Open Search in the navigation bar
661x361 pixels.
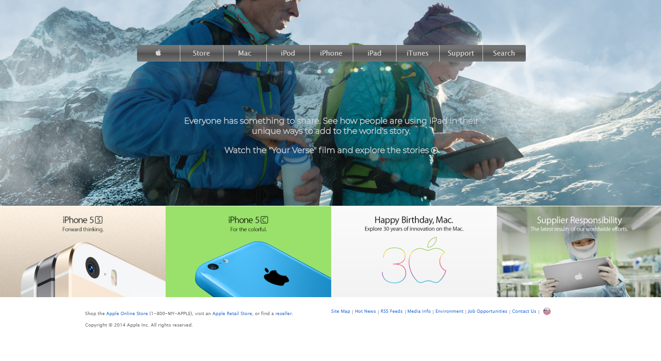pyautogui.click(x=504, y=53)
